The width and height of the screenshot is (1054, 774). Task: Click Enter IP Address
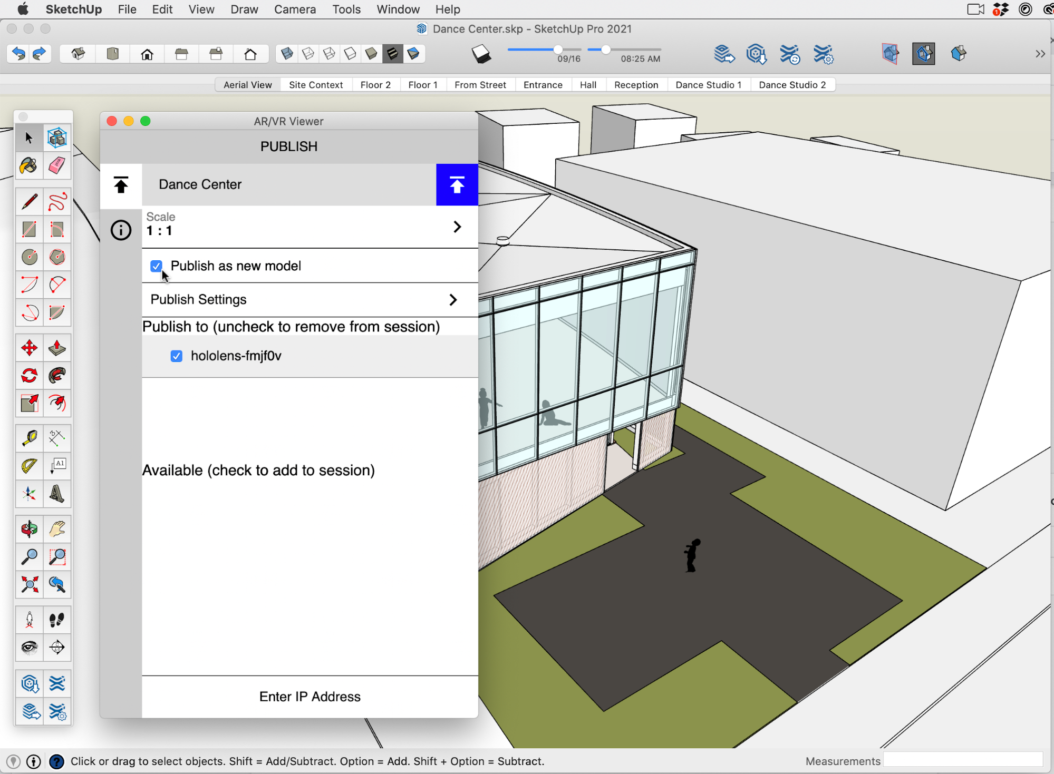coord(310,697)
